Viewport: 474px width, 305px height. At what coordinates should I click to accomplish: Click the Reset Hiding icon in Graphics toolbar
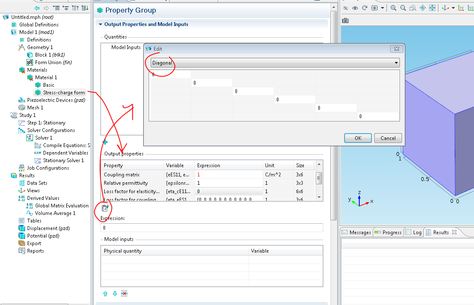tap(365, 8)
